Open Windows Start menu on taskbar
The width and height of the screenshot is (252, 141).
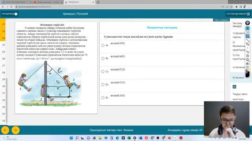[71, 138]
